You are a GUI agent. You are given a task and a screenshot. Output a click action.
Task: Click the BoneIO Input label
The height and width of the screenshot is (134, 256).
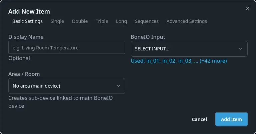[x=148, y=37]
